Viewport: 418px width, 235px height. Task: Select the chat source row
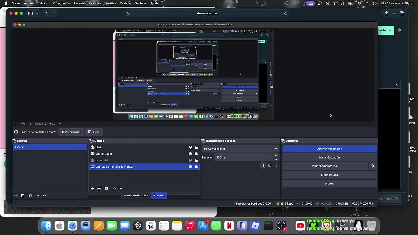tap(144, 147)
